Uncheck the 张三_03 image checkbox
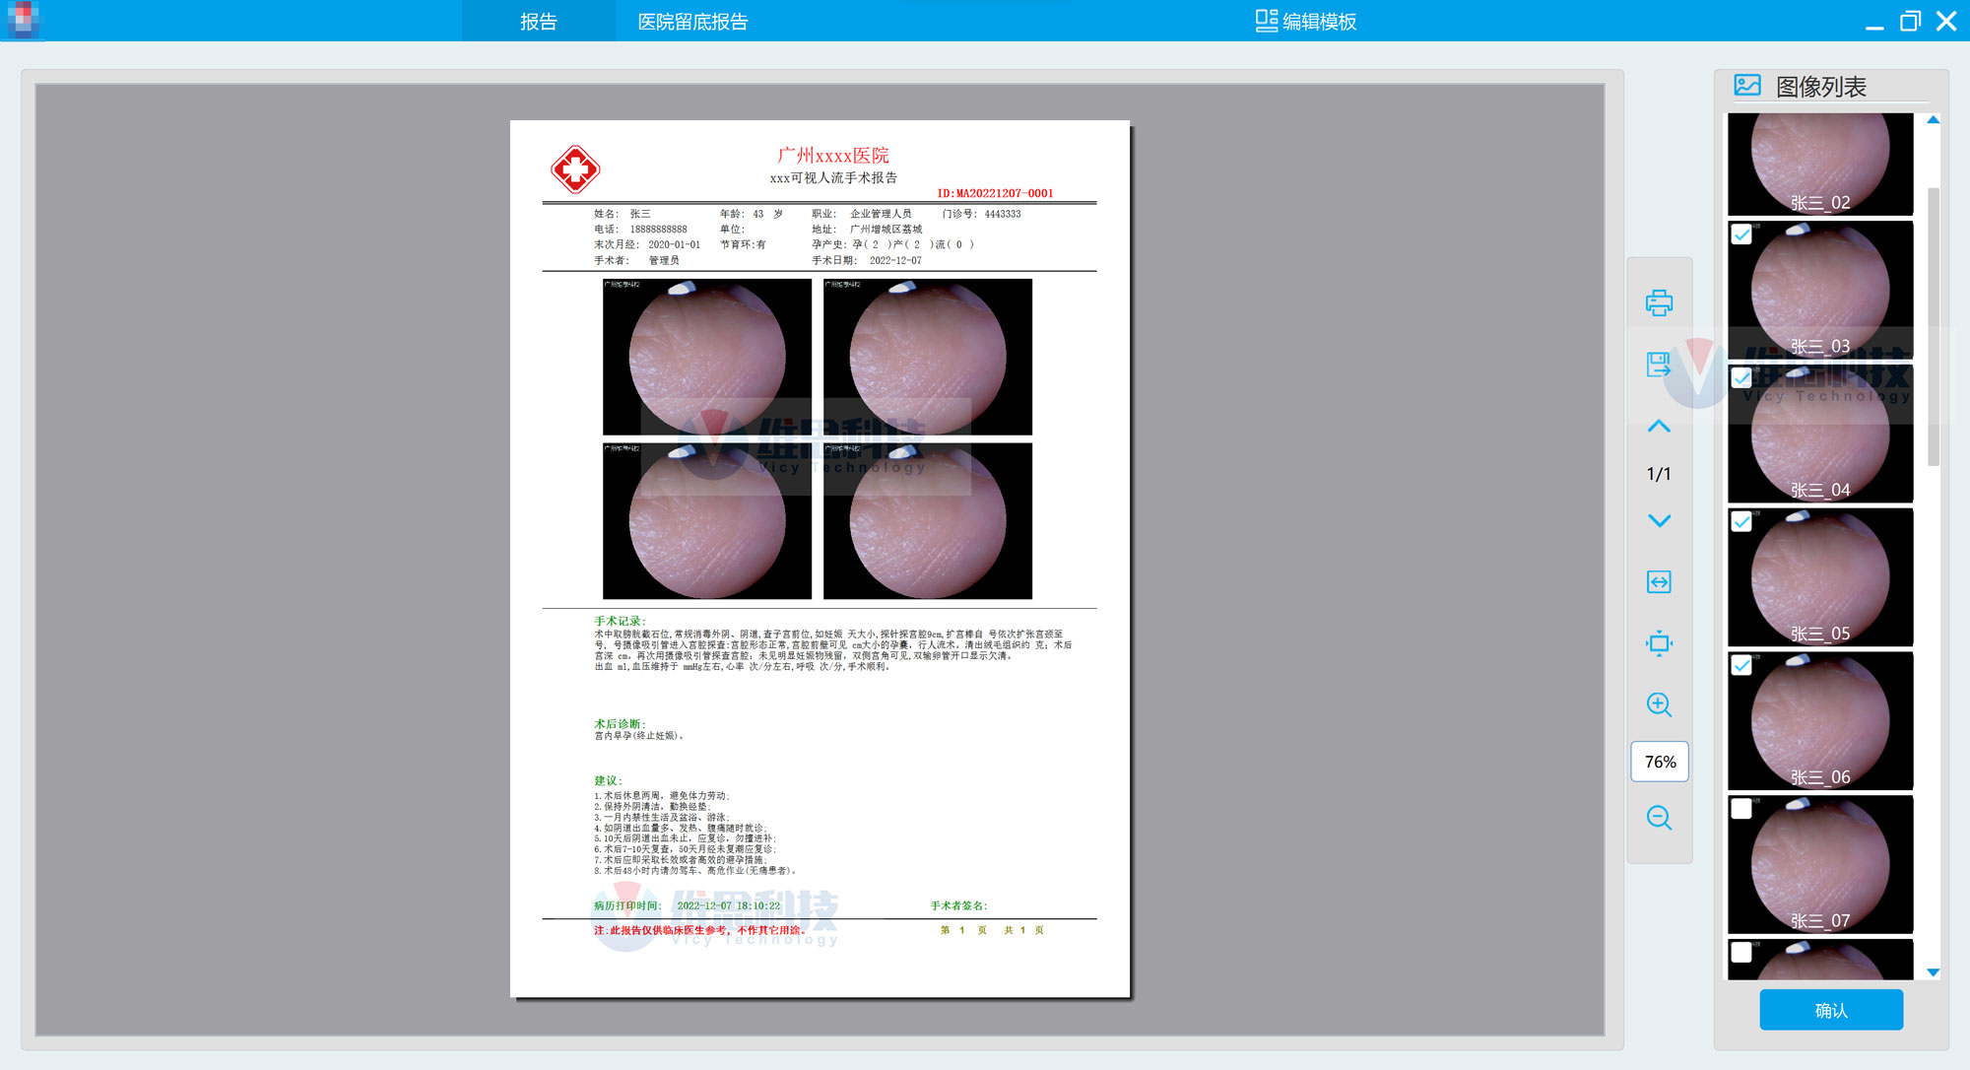Image resolution: width=1970 pixels, height=1070 pixels. coord(1741,234)
